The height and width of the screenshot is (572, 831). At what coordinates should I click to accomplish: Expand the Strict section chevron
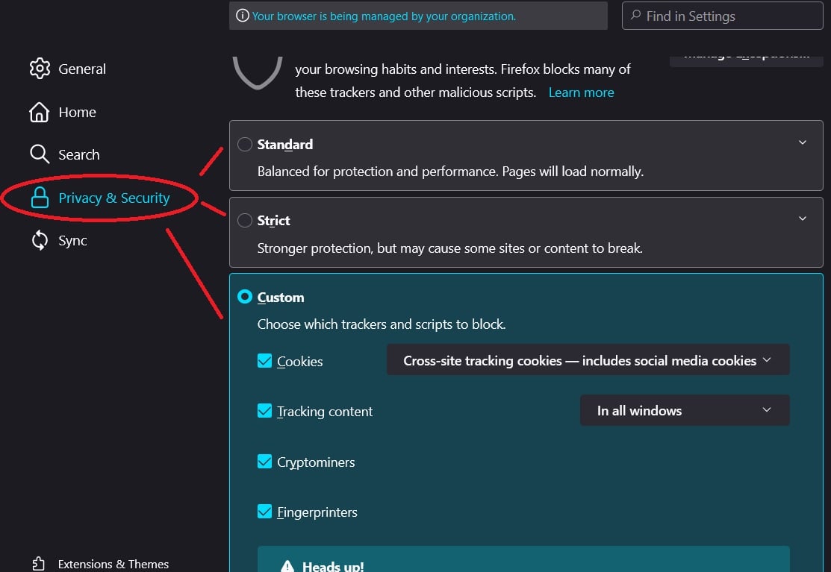tap(803, 219)
